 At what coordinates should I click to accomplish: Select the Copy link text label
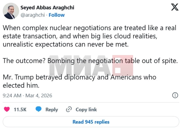[x=86, y=109]
